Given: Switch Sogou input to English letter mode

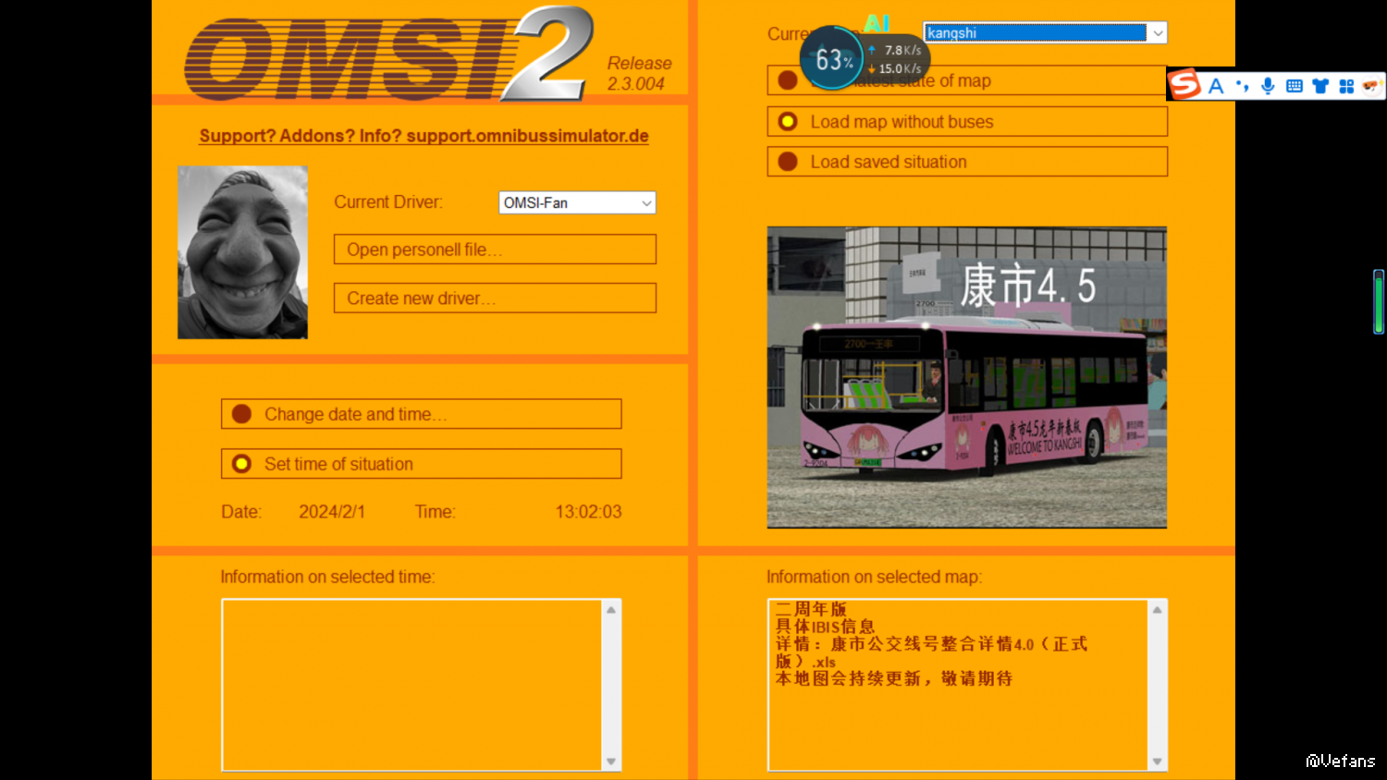Looking at the screenshot, I should pyautogui.click(x=1216, y=86).
